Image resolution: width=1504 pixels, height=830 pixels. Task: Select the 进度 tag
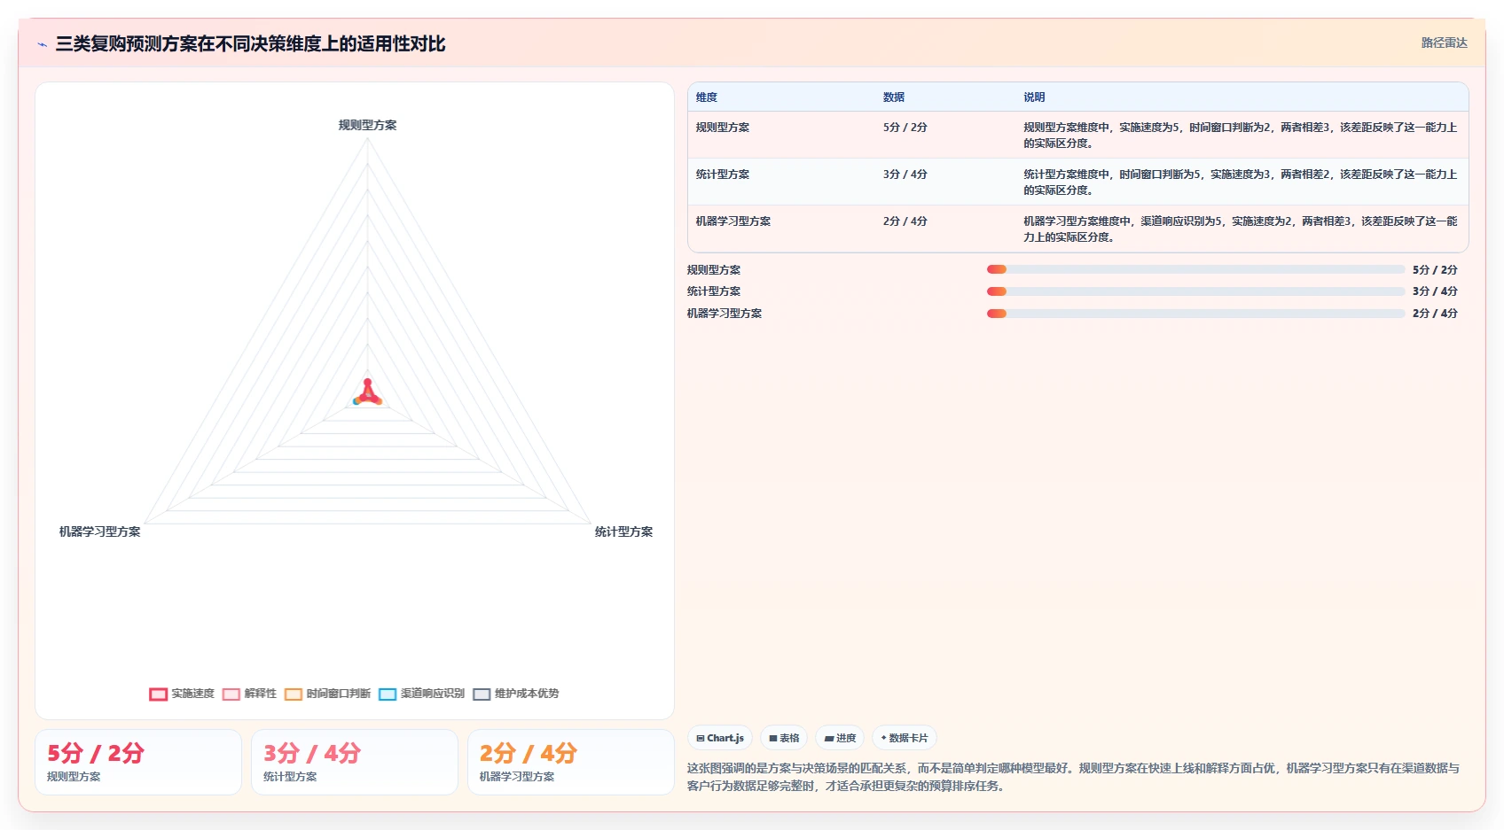(840, 738)
